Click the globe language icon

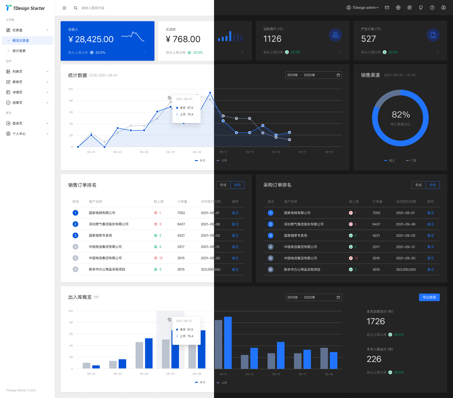pyautogui.click(x=398, y=8)
